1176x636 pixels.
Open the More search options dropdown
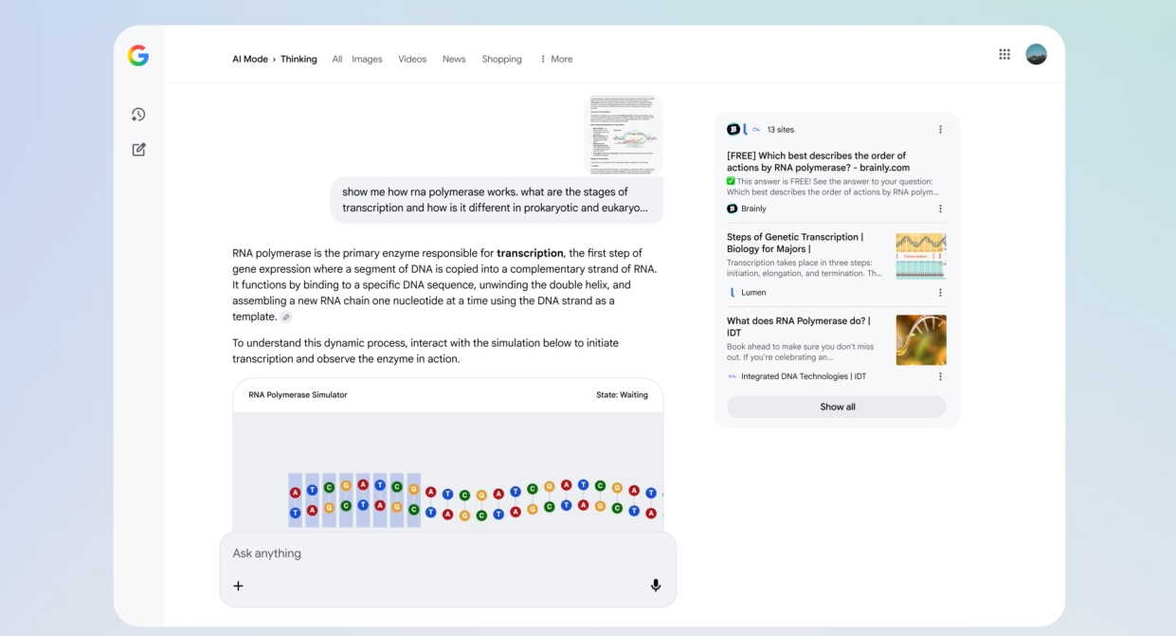click(556, 59)
